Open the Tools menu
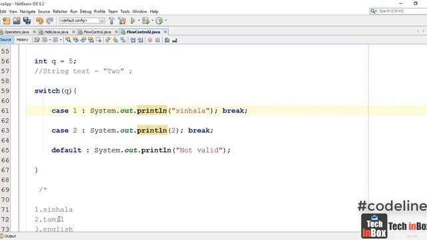Image resolution: width=427 pixels, height=240 pixels. [x=125, y=11]
